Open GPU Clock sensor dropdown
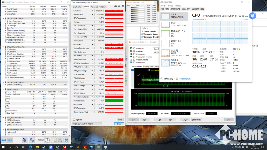 [x=92, y=11]
